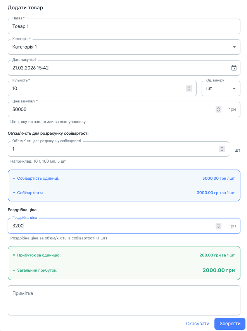Open the Од. виміру unit dropdown
Viewport: 247px width, 331px height.
tap(221, 88)
